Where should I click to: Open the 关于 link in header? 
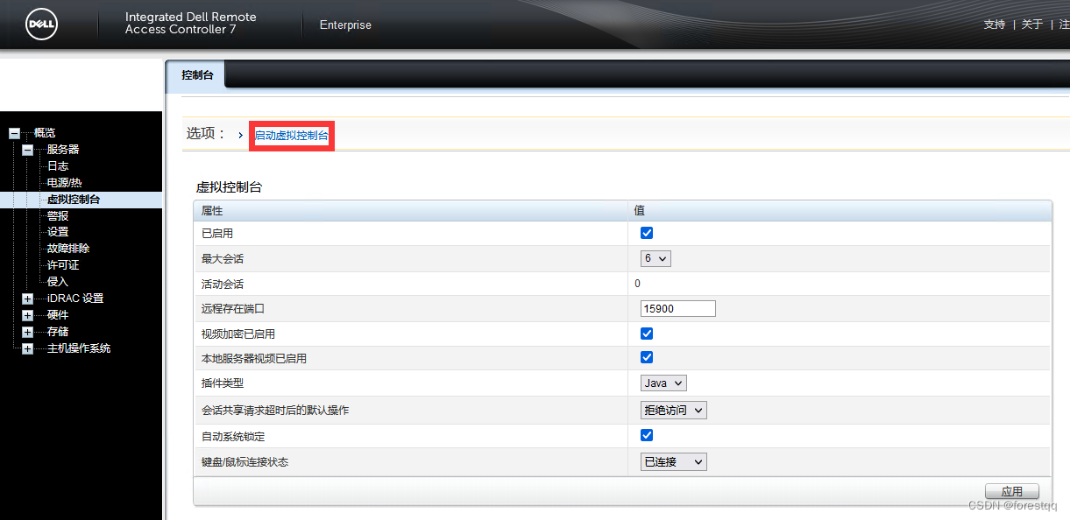pyautogui.click(x=1032, y=25)
